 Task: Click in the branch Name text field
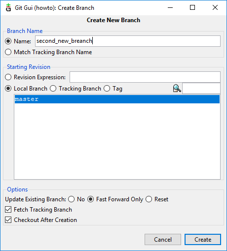[x=128, y=41]
